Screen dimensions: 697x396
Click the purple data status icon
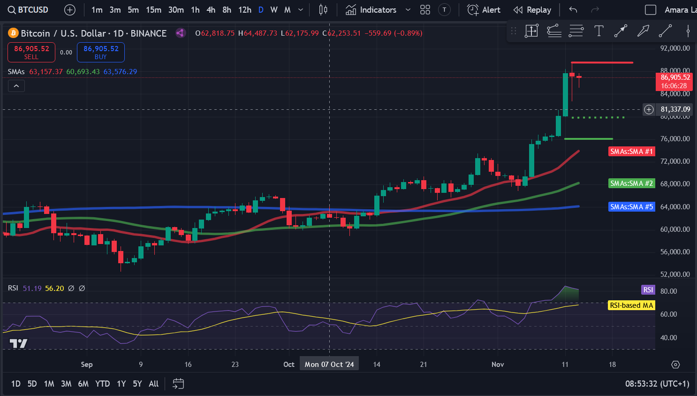click(181, 33)
